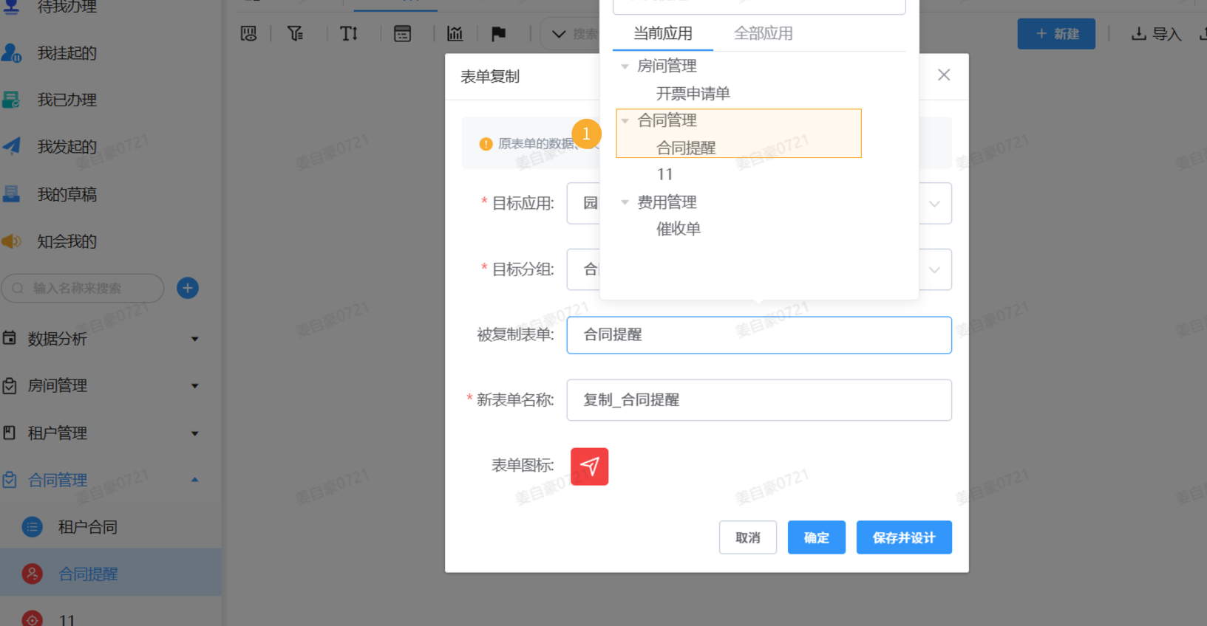This screenshot has width=1207, height=626.
Task: Click the 我已办理 icon in sidebar
Action: coord(11,100)
